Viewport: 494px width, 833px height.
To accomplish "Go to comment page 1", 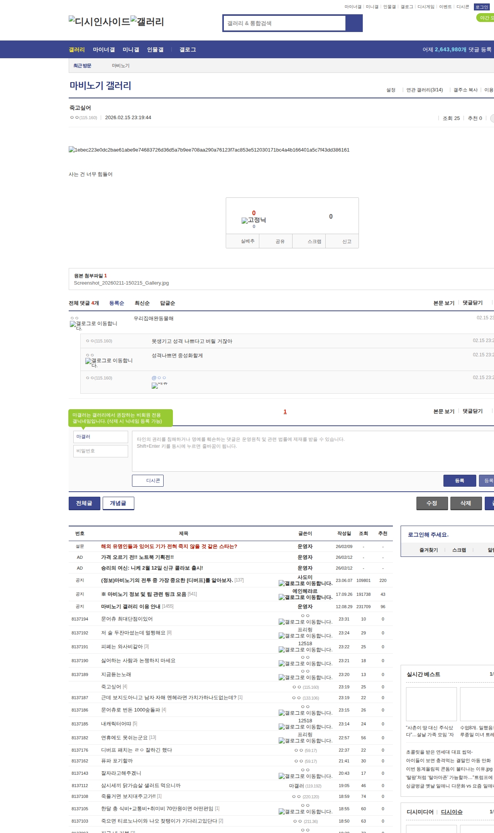I will 285,411.
